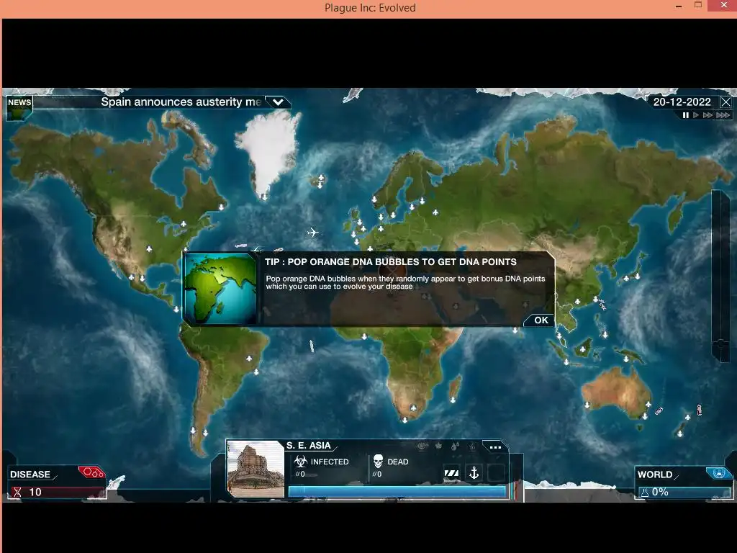Click the skull Dead icon
This screenshot has width=737, height=553.
coord(379,462)
